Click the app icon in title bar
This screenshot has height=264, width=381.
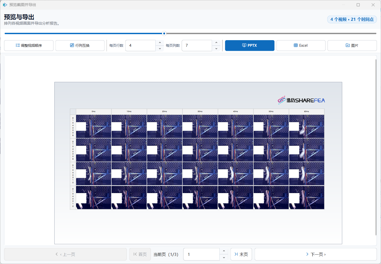pyautogui.click(x=5, y=5)
